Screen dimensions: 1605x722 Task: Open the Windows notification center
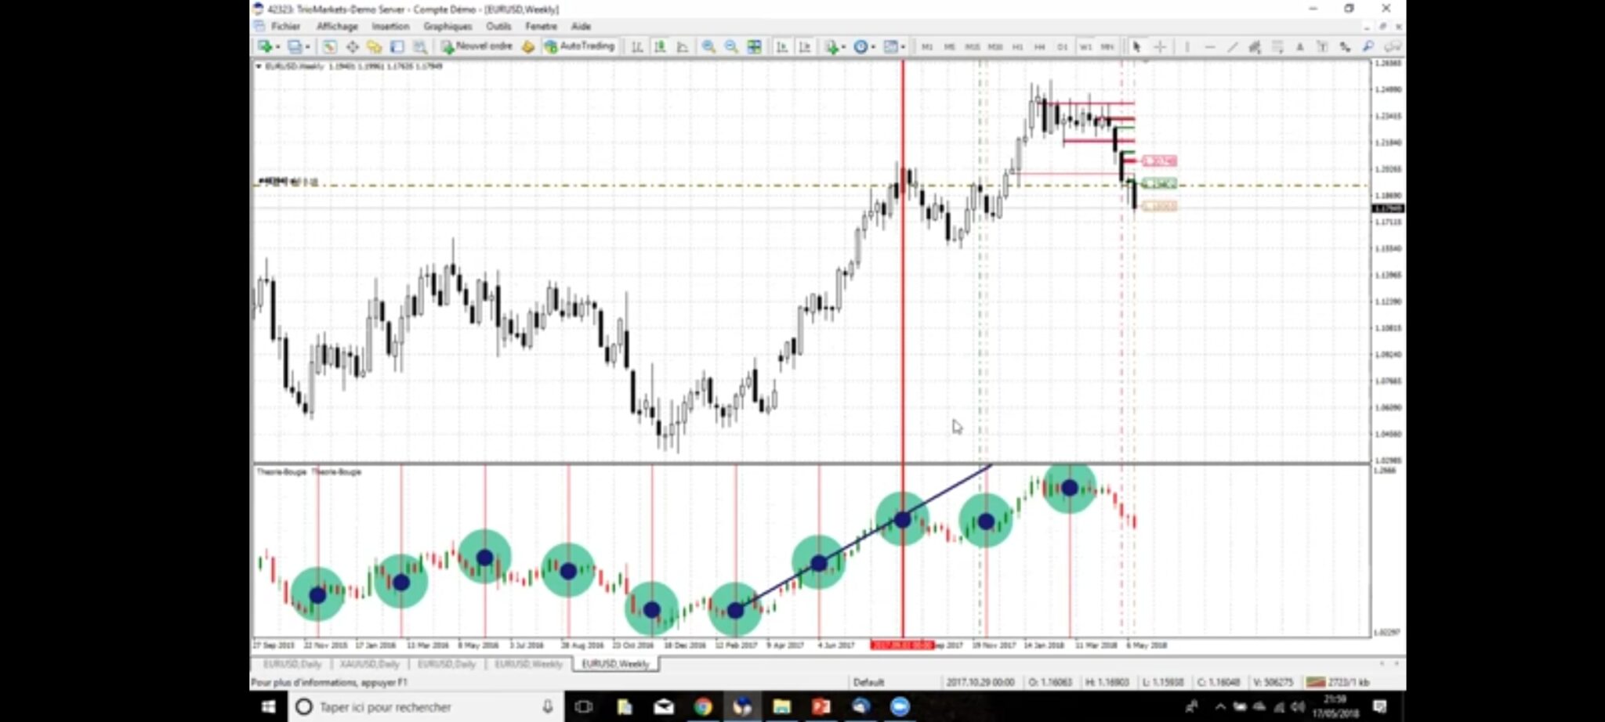click(1380, 707)
